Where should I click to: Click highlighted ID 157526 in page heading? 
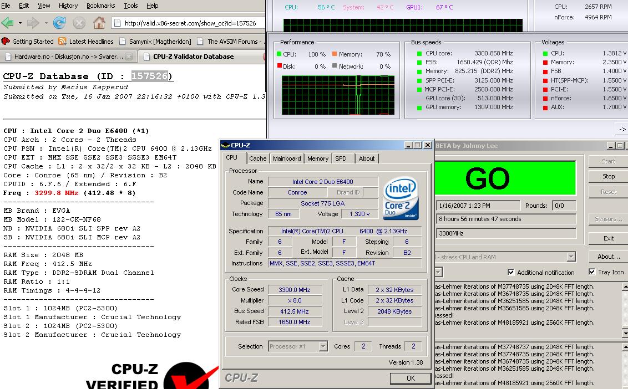(x=149, y=76)
